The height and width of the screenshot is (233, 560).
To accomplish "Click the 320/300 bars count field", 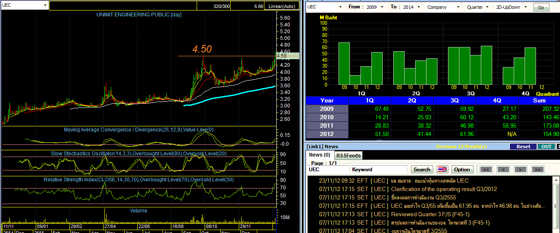I will tap(215, 6).
